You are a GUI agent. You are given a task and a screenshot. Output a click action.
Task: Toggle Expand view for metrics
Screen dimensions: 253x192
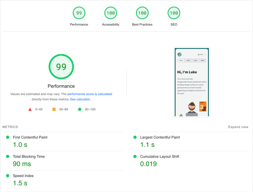pyautogui.click(x=238, y=127)
